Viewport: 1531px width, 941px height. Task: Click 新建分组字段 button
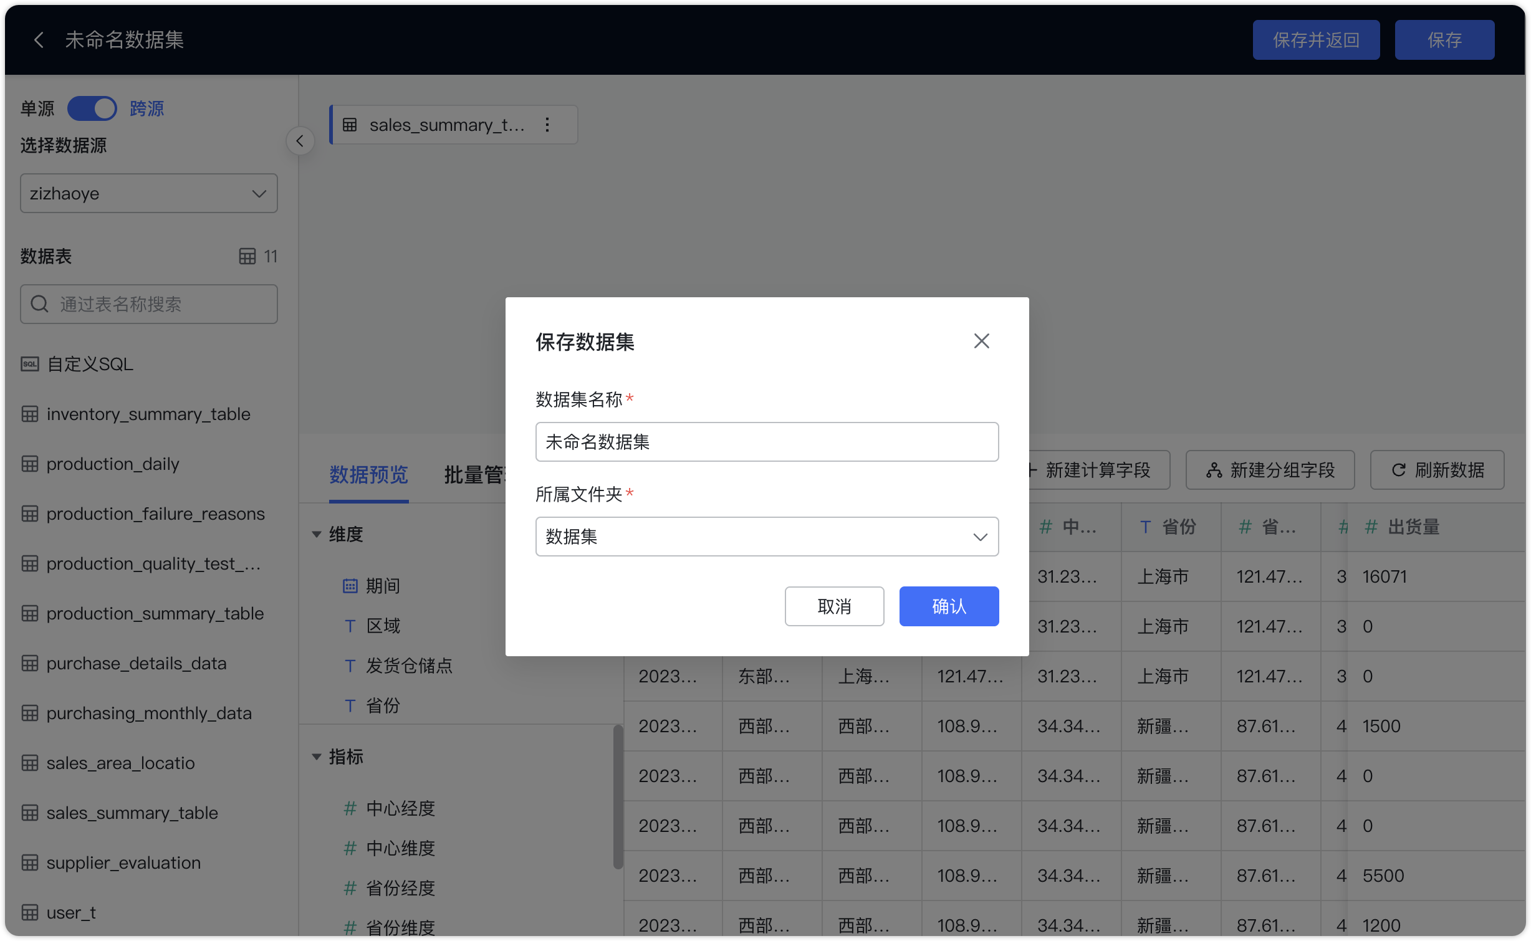tap(1270, 470)
